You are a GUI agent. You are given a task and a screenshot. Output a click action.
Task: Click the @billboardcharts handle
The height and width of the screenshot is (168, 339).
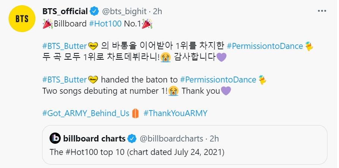coord(171,139)
